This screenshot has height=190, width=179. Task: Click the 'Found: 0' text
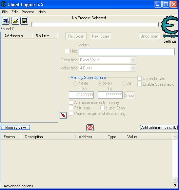click(7, 29)
